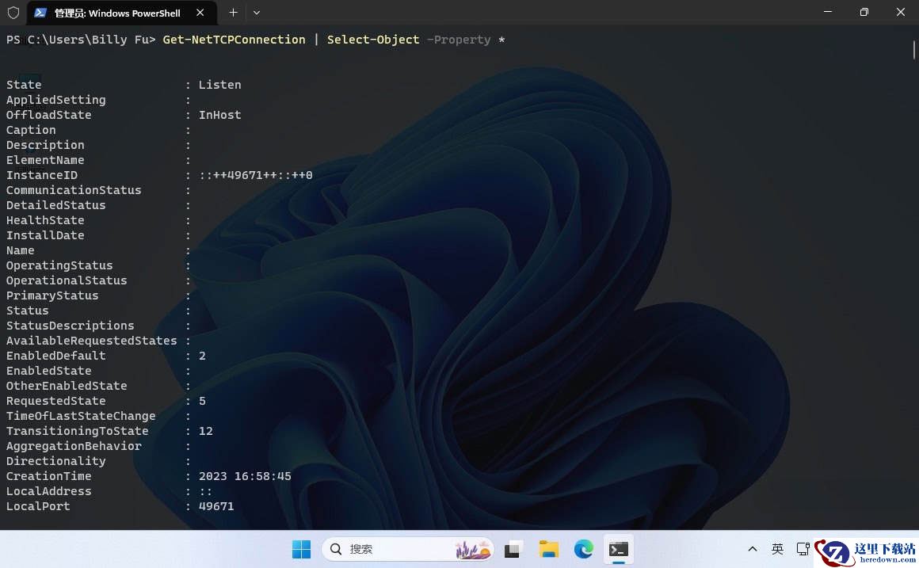Image resolution: width=919 pixels, height=568 pixels.
Task: Click the display tray icon near 英
Action: click(803, 549)
